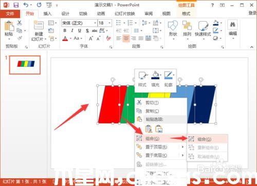Viewport: 257px width, 186px height.
Task: Click Shape Fill paint bucket in drawing group
Action: pos(216,23)
